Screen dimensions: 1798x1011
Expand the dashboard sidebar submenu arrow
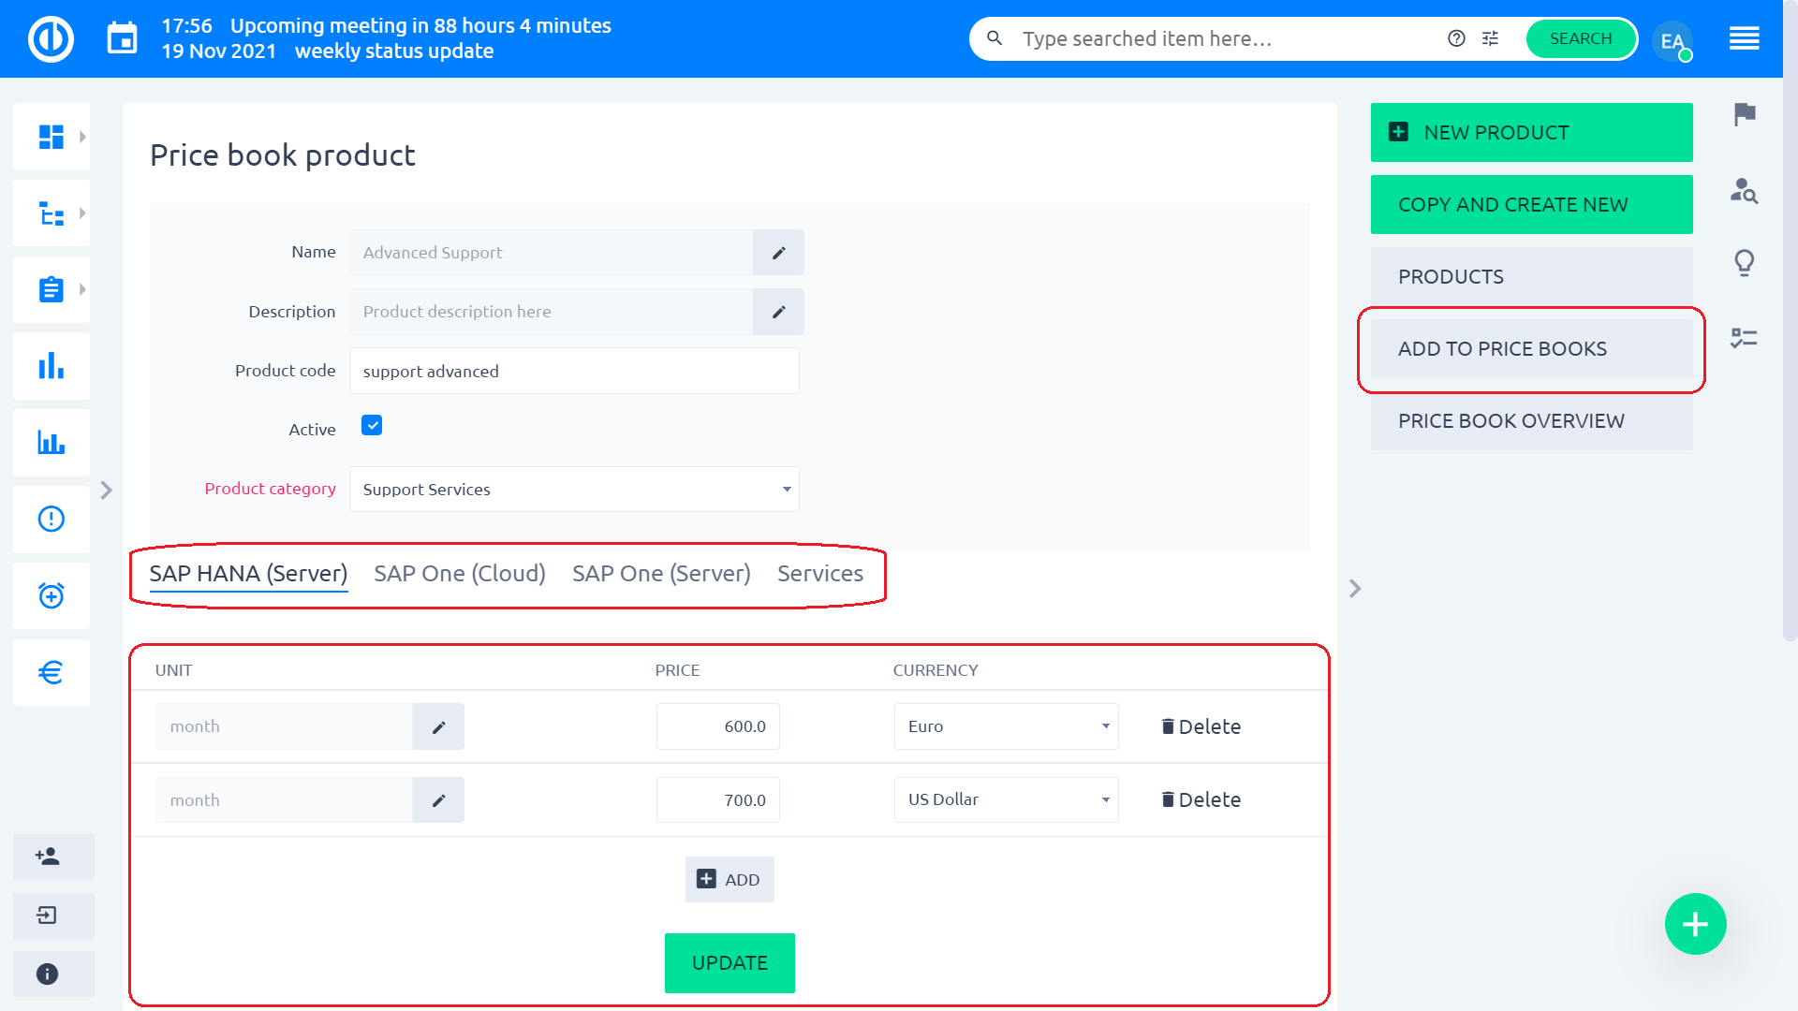tap(82, 137)
